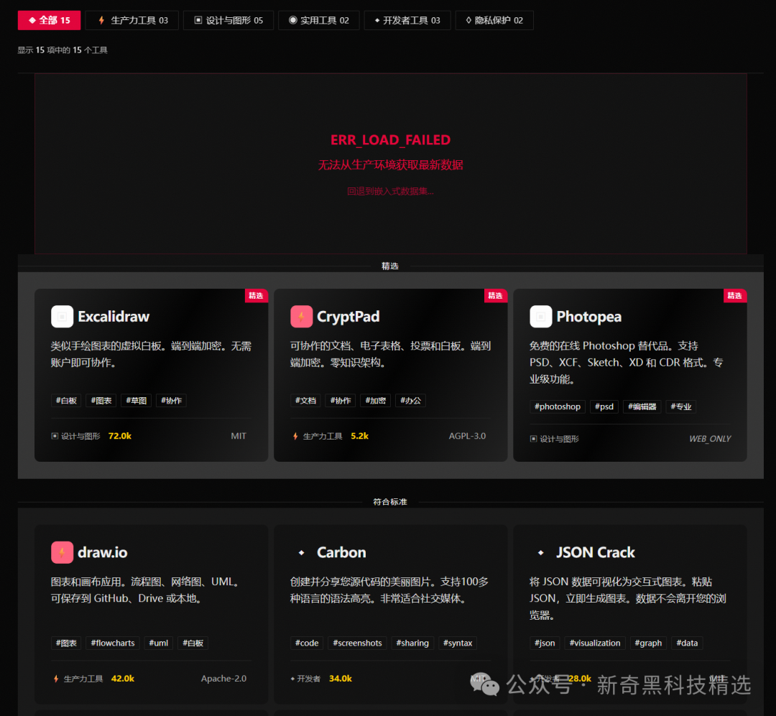776x716 pixels.
Task: Click the 精选 badge on Excalidraw card
Action: (257, 295)
